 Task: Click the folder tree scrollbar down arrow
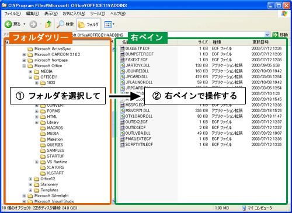(113, 201)
